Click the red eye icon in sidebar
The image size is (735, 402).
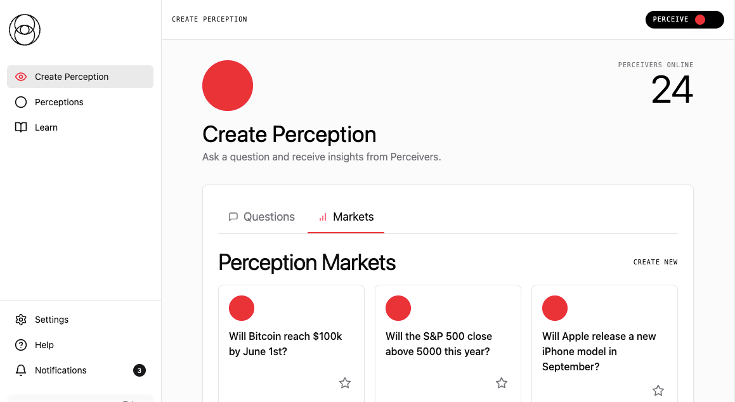pyautogui.click(x=21, y=77)
